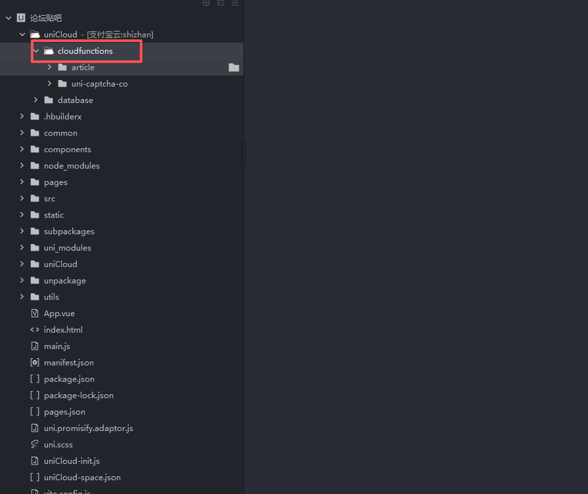Expand the lower uniCloud folder chevron
The height and width of the screenshot is (494, 588).
[x=22, y=264]
